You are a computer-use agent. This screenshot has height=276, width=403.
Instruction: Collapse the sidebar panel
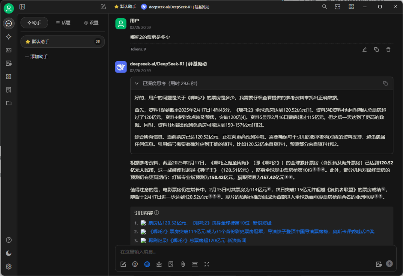pos(22,7)
